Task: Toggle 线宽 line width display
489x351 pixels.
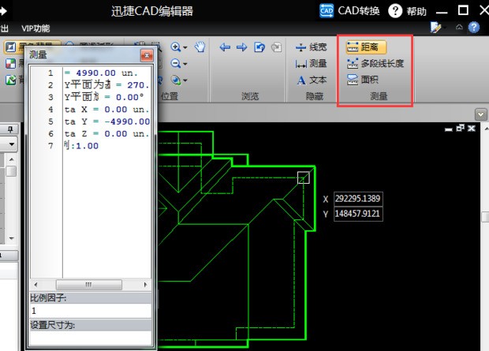Action: pos(311,47)
